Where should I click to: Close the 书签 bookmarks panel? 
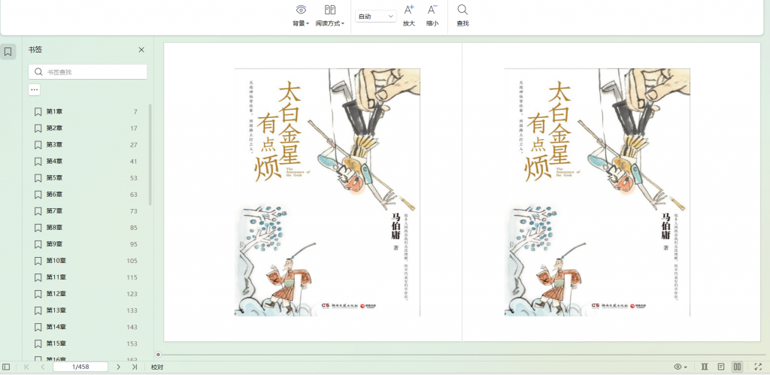(x=141, y=50)
